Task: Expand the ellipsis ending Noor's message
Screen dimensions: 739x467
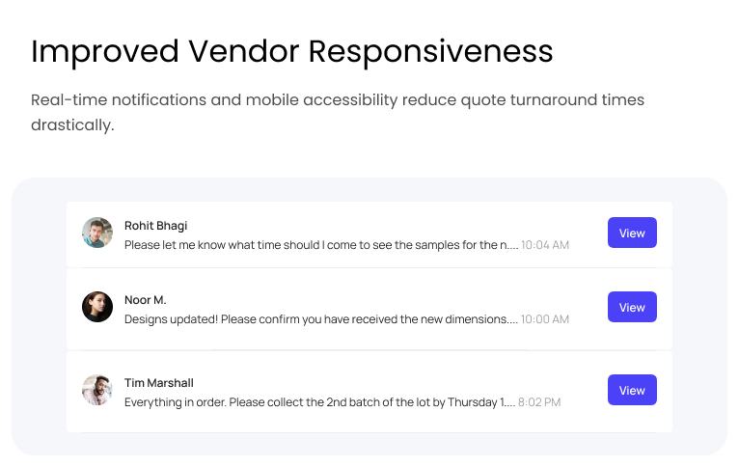Action: click(513, 320)
